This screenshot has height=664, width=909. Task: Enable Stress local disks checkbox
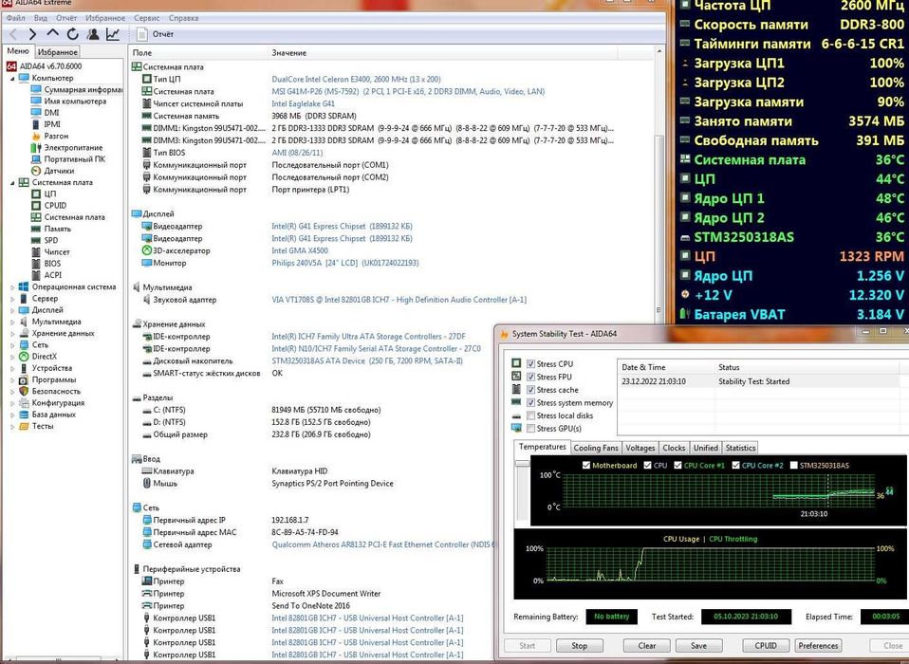point(529,415)
